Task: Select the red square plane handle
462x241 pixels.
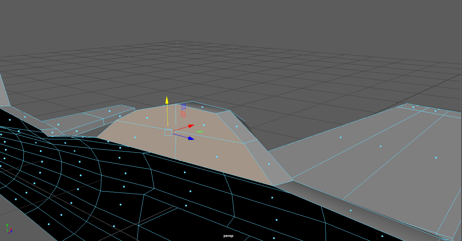Action: coord(183,114)
